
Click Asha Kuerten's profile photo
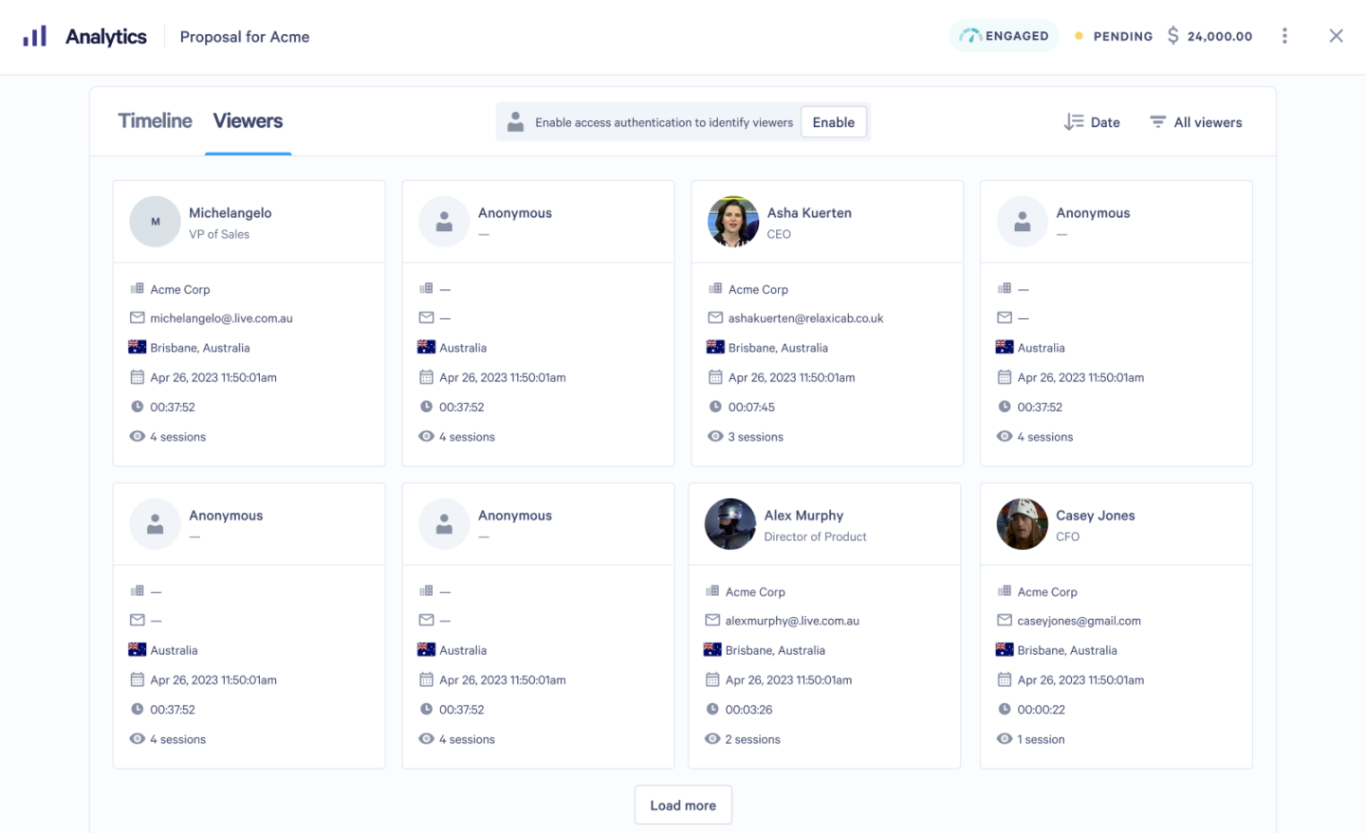[732, 221]
